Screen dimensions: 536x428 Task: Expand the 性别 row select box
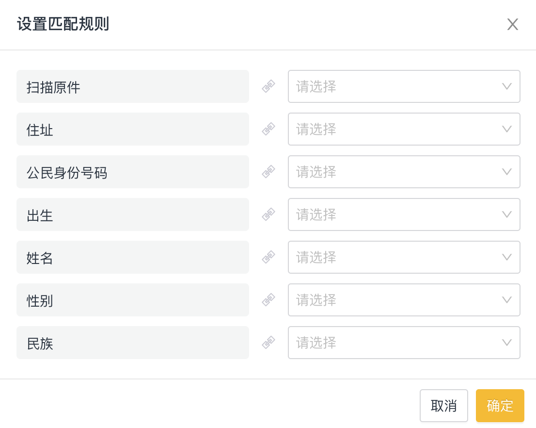pos(404,300)
